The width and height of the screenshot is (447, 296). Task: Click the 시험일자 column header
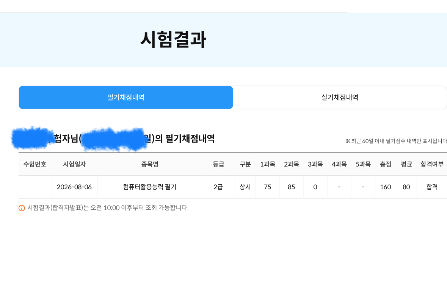coord(74,164)
